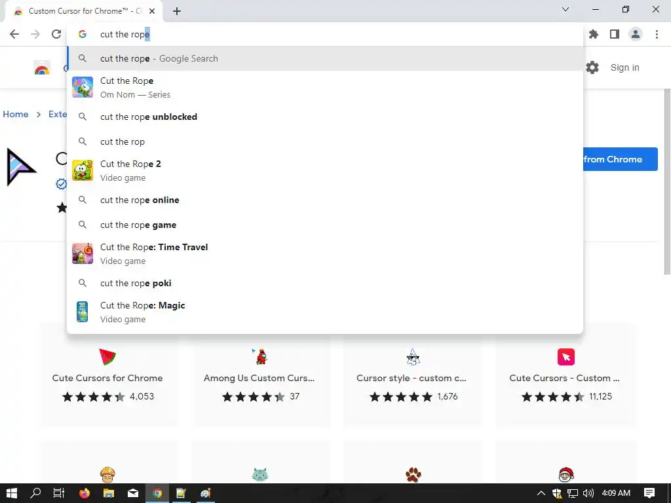Click the page vertical scrollbar thumb

(x=666, y=182)
